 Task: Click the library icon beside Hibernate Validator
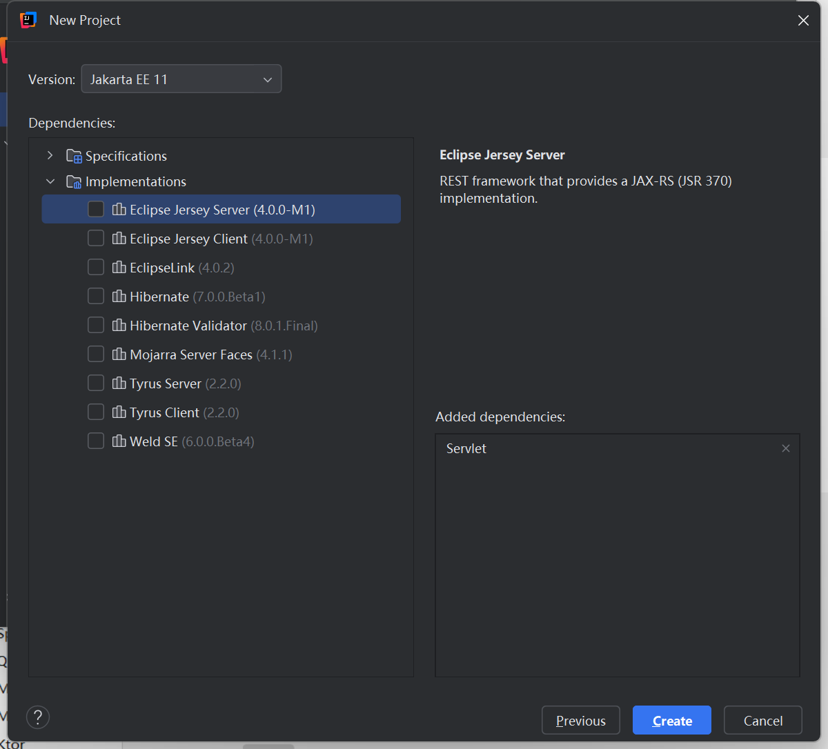[x=119, y=325]
